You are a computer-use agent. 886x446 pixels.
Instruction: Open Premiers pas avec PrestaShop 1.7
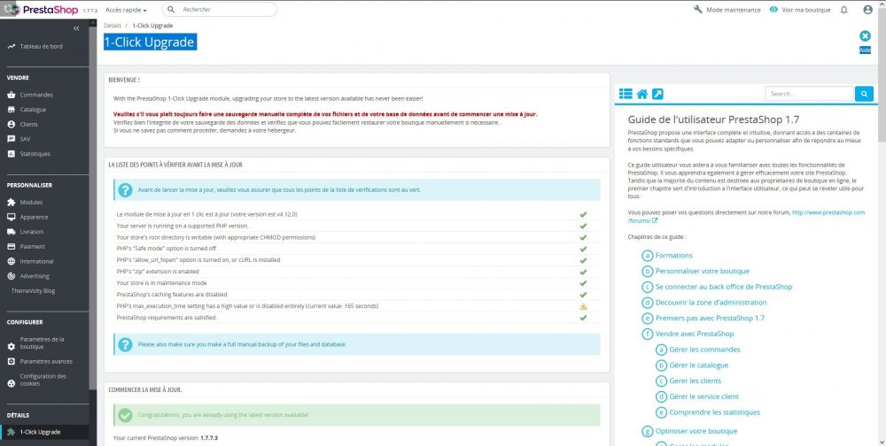(710, 318)
